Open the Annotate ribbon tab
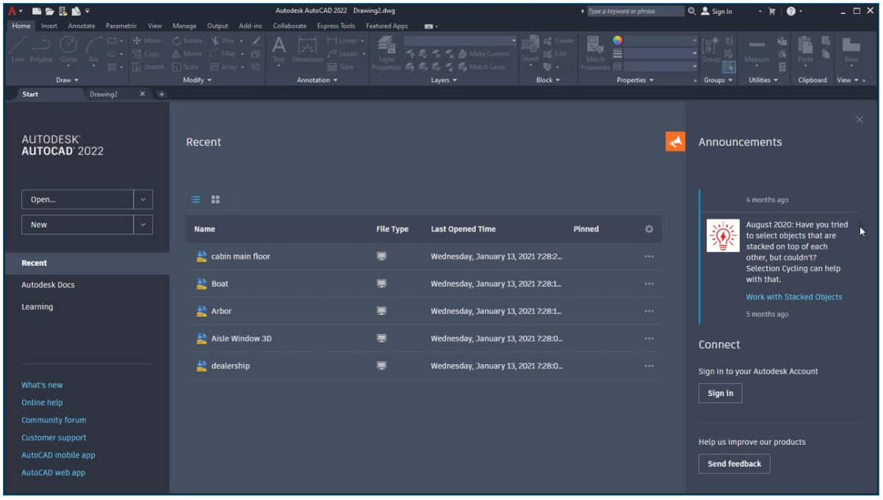Viewport: 883px width, 500px height. pyautogui.click(x=82, y=26)
